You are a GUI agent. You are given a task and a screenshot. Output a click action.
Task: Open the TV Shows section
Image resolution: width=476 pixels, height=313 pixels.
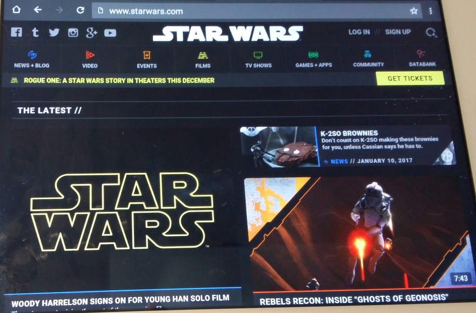click(258, 65)
